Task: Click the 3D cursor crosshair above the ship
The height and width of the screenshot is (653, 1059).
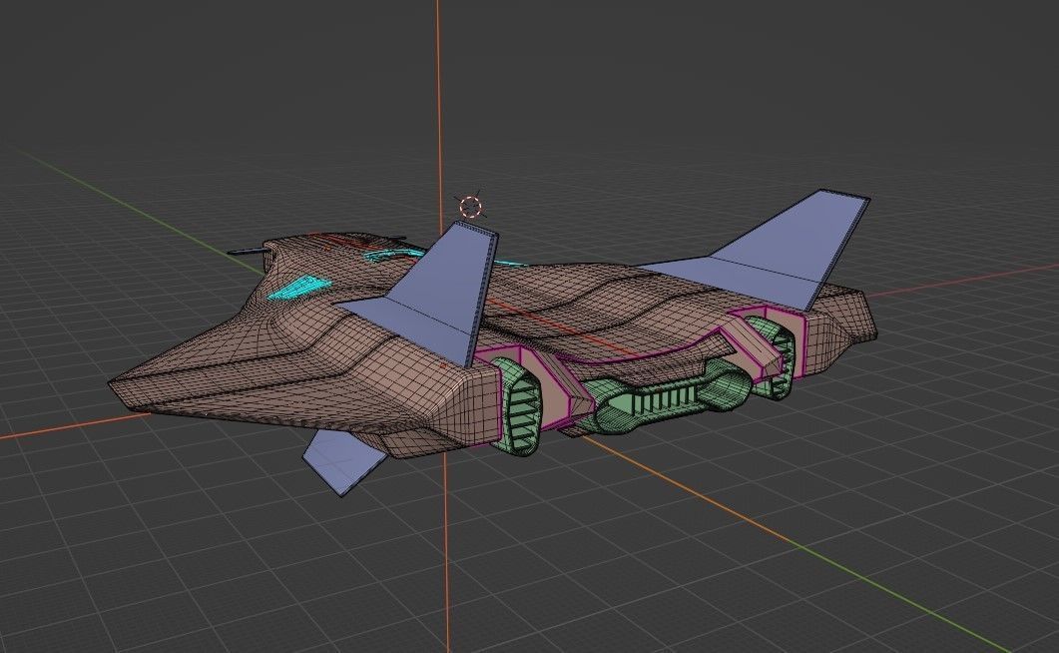Action: point(471,207)
